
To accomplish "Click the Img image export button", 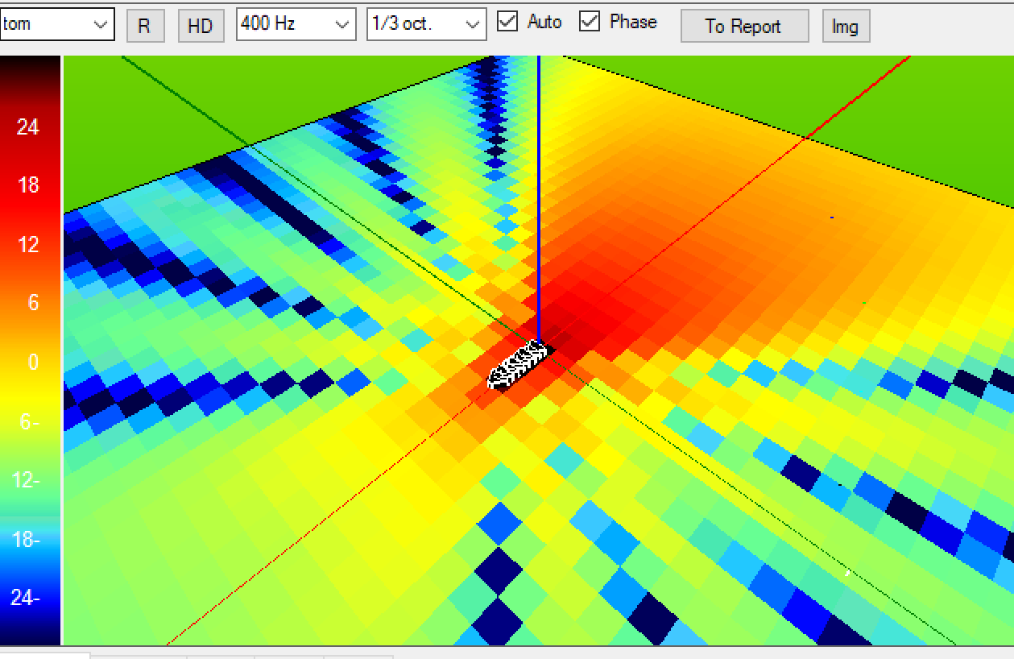I will point(846,26).
